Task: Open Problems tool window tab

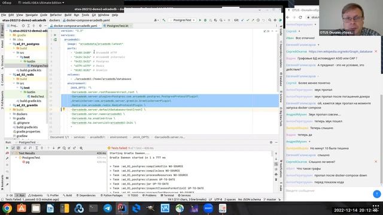Action: coord(149,195)
